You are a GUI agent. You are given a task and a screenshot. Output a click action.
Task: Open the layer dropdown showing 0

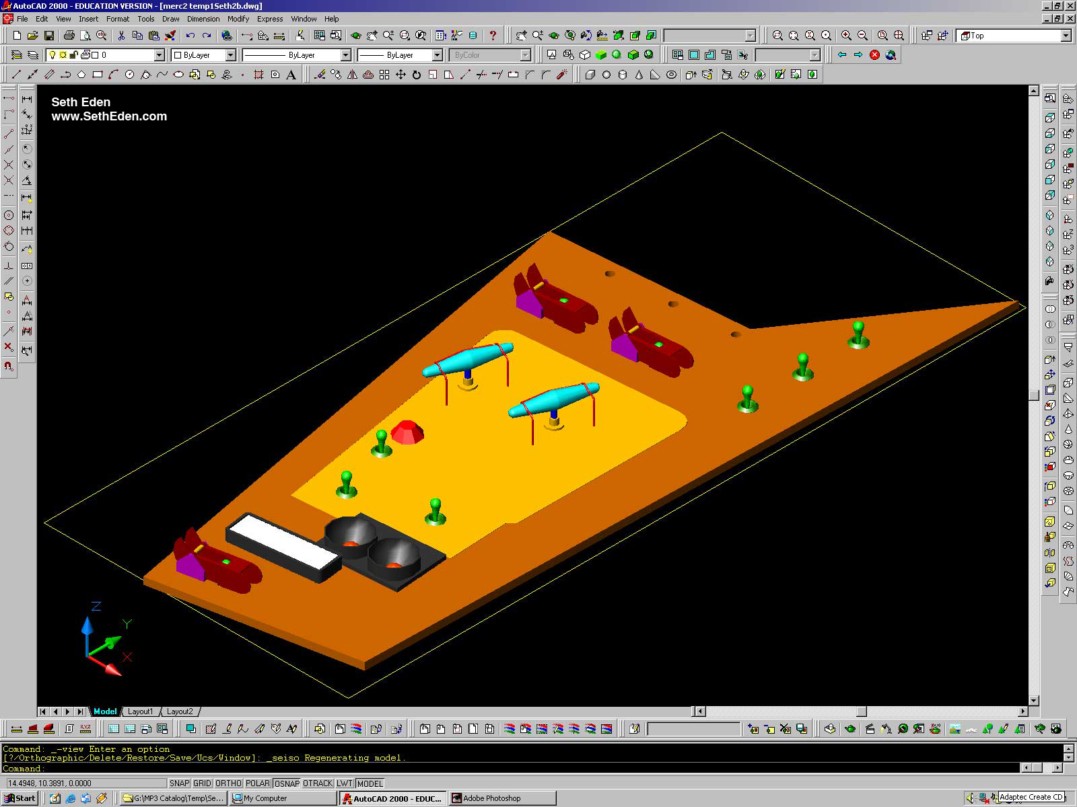[x=160, y=55]
